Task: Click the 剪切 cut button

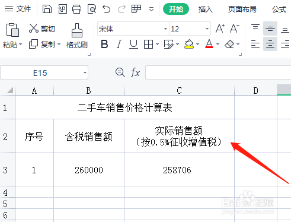Action: 42,28
